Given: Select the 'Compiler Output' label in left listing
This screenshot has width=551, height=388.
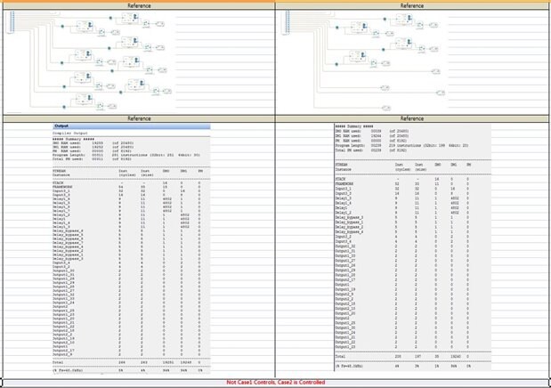Looking at the screenshot, I should 70,133.
